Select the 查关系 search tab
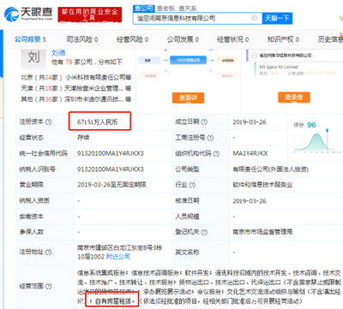The height and width of the screenshot is (309, 343). (188, 9)
